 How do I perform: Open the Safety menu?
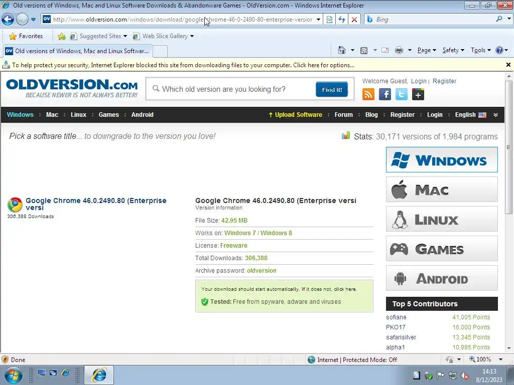453,50
